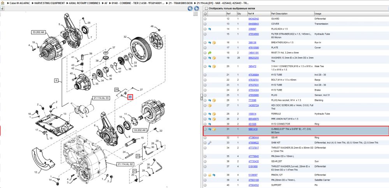The height and width of the screenshot is (188, 389).
Task: Sort by the Ref column header
Action: pyautogui.click(x=231, y=14)
